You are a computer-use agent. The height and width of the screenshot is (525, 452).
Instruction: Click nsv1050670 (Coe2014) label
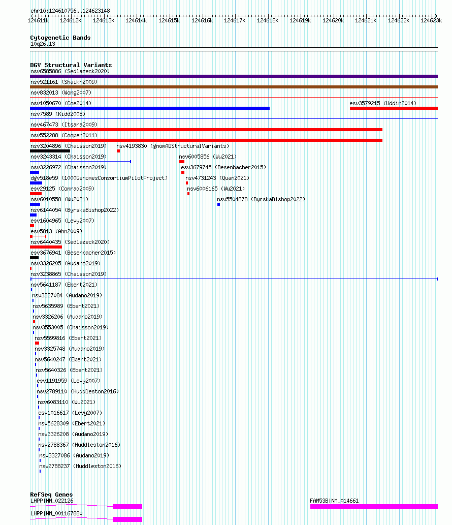pos(61,104)
